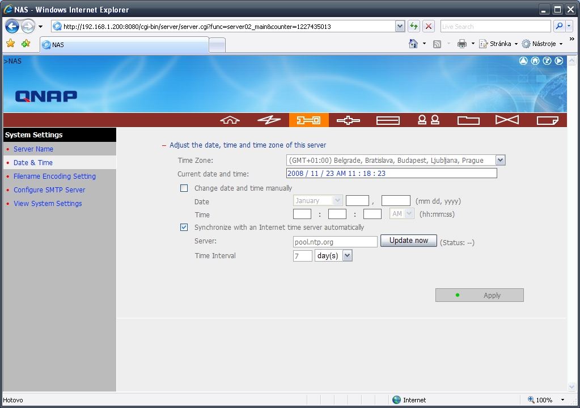
Task: Click the browser Forward button
Action: point(28,26)
